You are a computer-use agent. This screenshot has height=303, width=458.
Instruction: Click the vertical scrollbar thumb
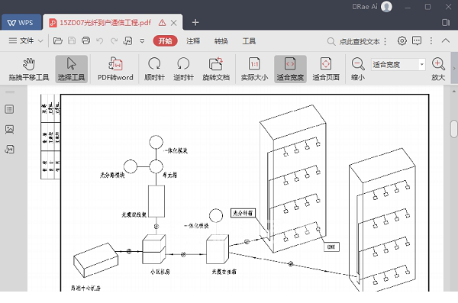453,128
